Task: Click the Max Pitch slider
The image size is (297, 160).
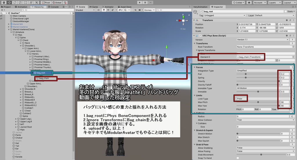Action: pyautogui.click(x=258, y=102)
